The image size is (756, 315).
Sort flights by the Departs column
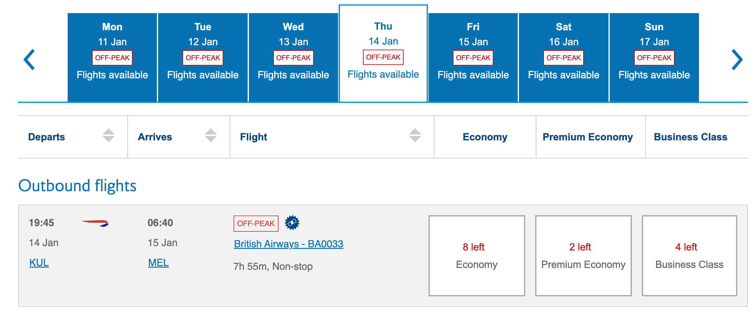coord(109,136)
